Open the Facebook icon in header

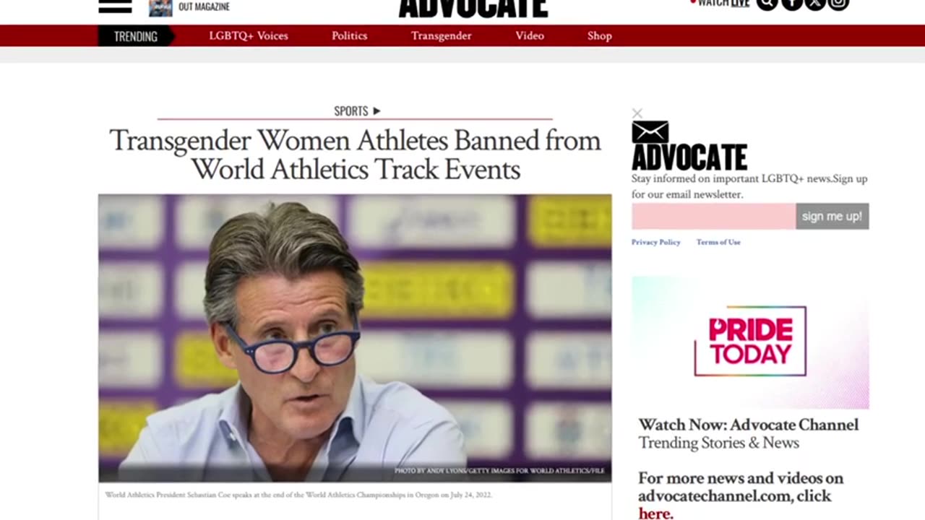(x=791, y=4)
